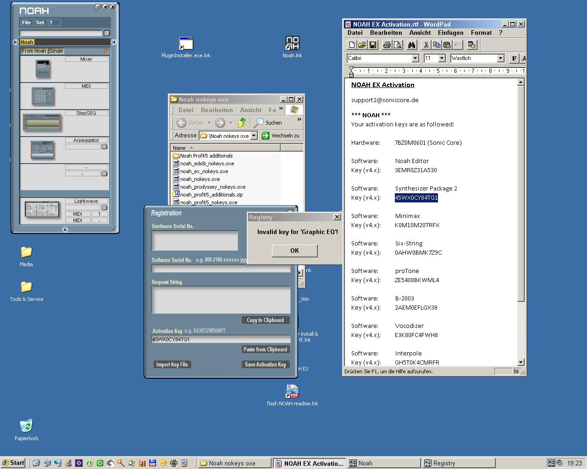Click the Start button on taskbar
Screen dimensions: 587x469
[13, 463]
